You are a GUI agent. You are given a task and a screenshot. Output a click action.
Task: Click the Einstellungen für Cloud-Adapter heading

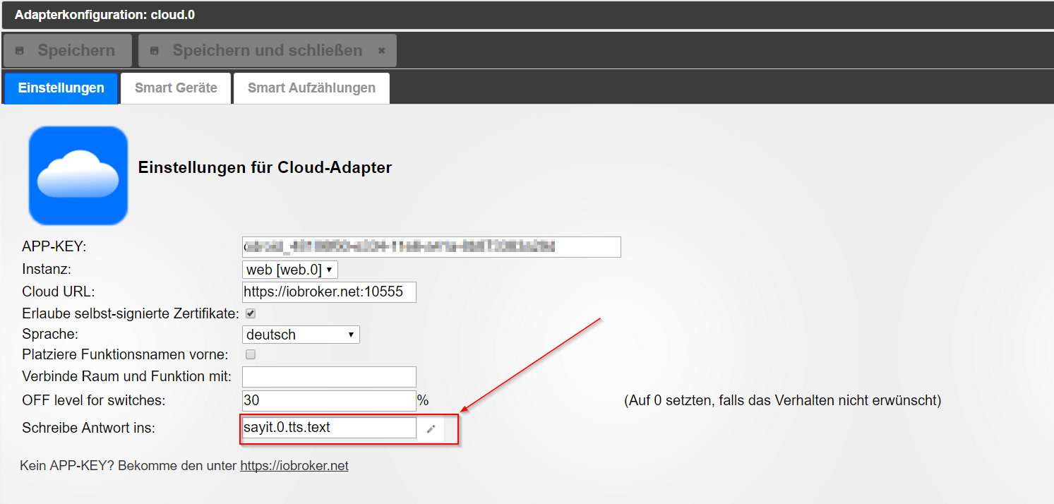coord(265,168)
